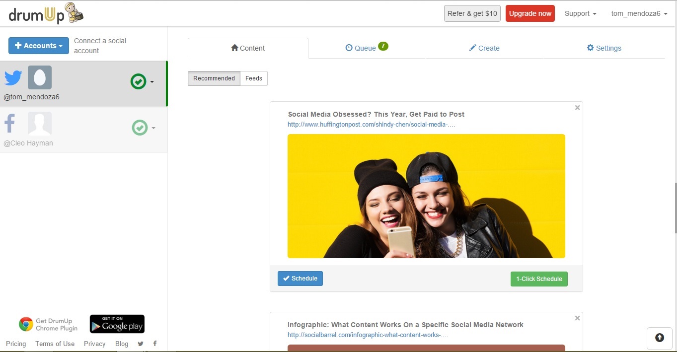Click the Google Play badge

point(117,324)
